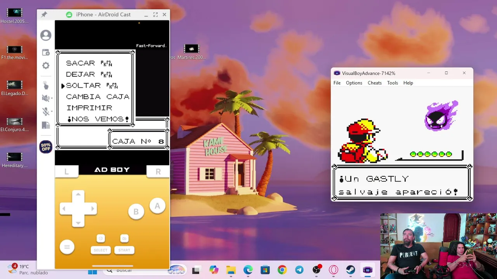Choose ¡NOS VEMOS! in game menu
This screenshot has width=497, height=279.
(x=98, y=119)
